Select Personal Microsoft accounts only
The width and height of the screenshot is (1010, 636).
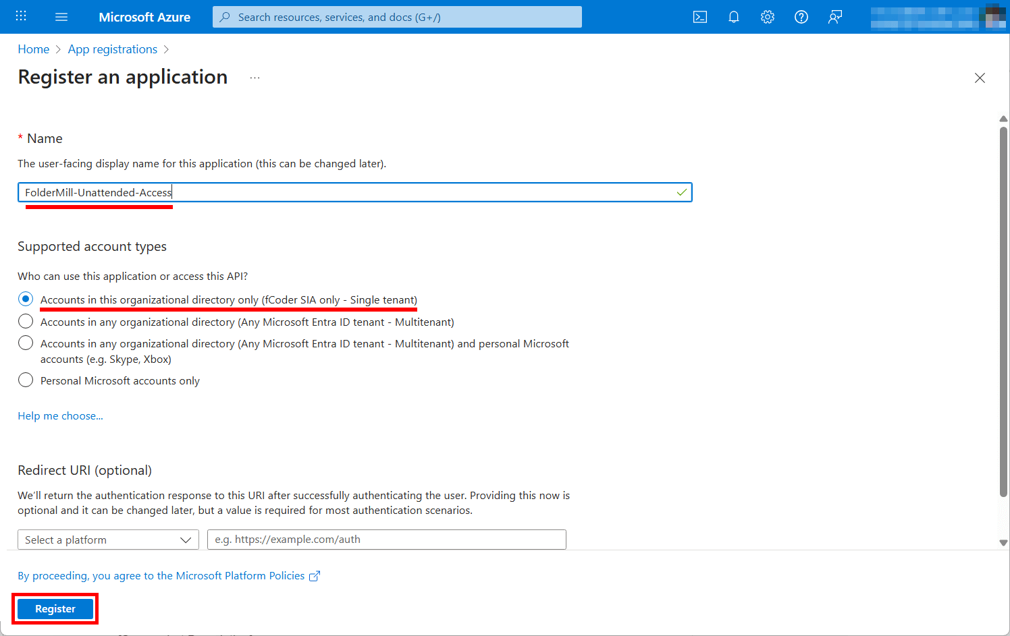point(25,380)
